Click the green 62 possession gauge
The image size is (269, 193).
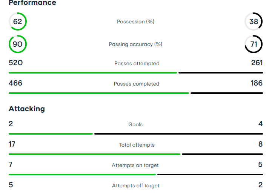point(18,21)
